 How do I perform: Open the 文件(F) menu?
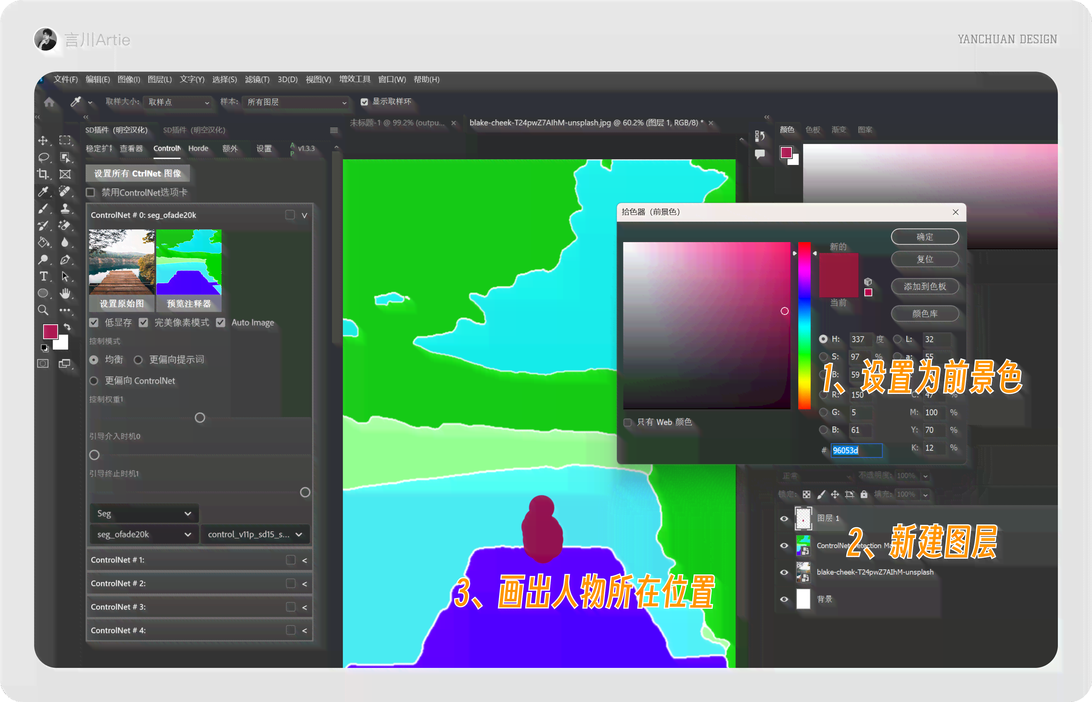coord(66,79)
